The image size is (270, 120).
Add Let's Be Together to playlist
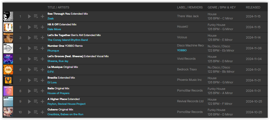(42, 37)
